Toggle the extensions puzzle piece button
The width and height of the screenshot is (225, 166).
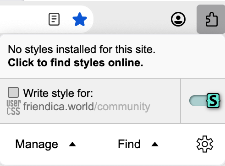pos(212,19)
